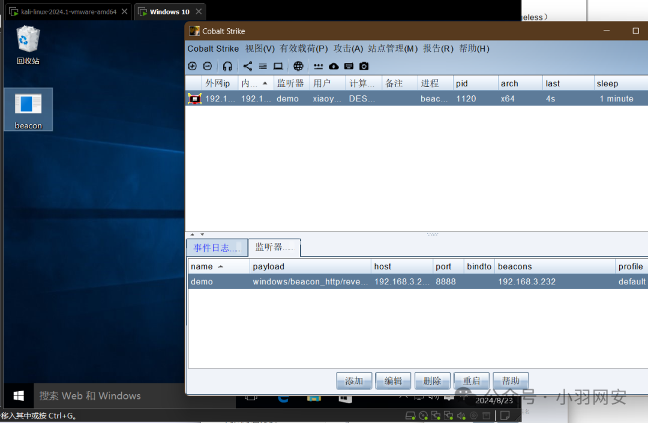The image size is (648, 423).
Task: Select listener payload windows/beacon_http cell
Action: pos(310,282)
